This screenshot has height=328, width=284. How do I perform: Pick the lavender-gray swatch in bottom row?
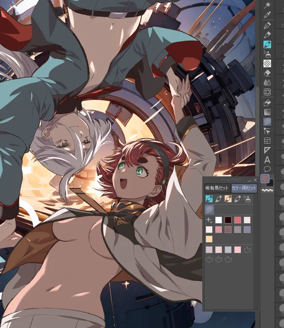click(x=209, y=249)
